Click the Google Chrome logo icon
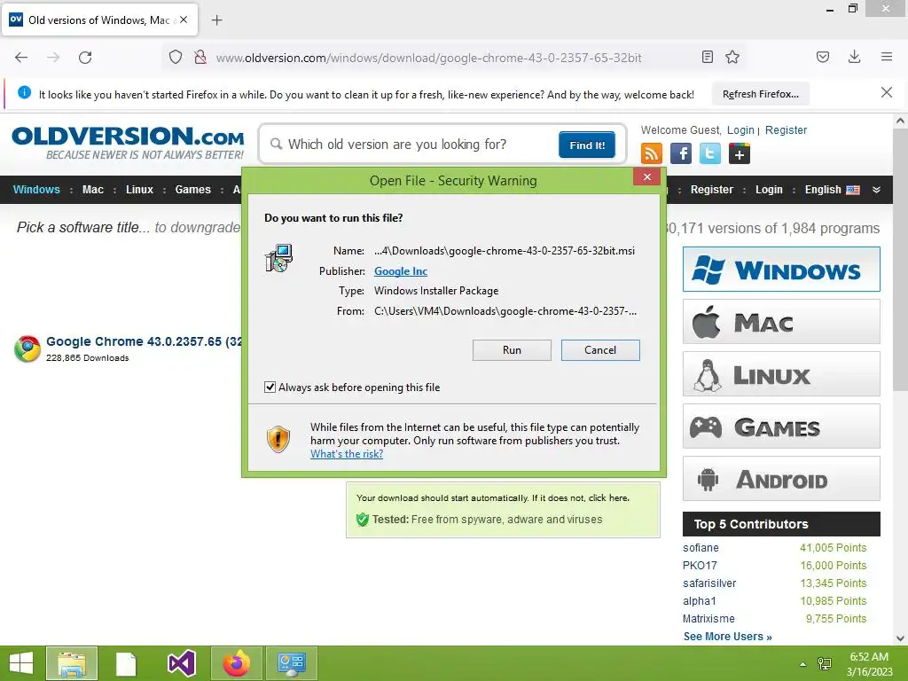 pyautogui.click(x=27, y=348)
